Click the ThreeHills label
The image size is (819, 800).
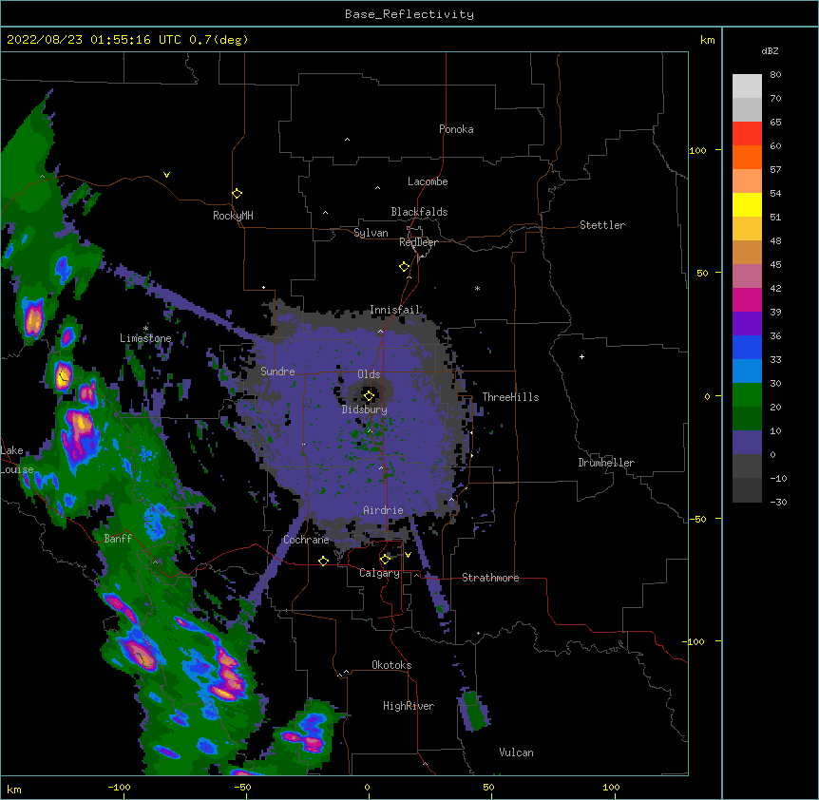[x=510, y=397]
